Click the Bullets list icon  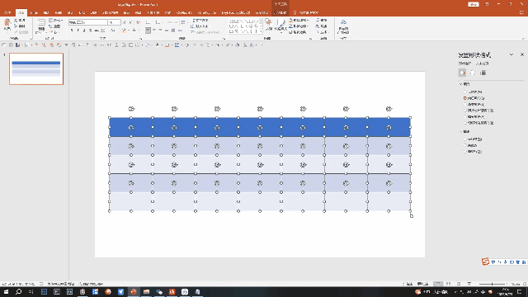point(148,22)
